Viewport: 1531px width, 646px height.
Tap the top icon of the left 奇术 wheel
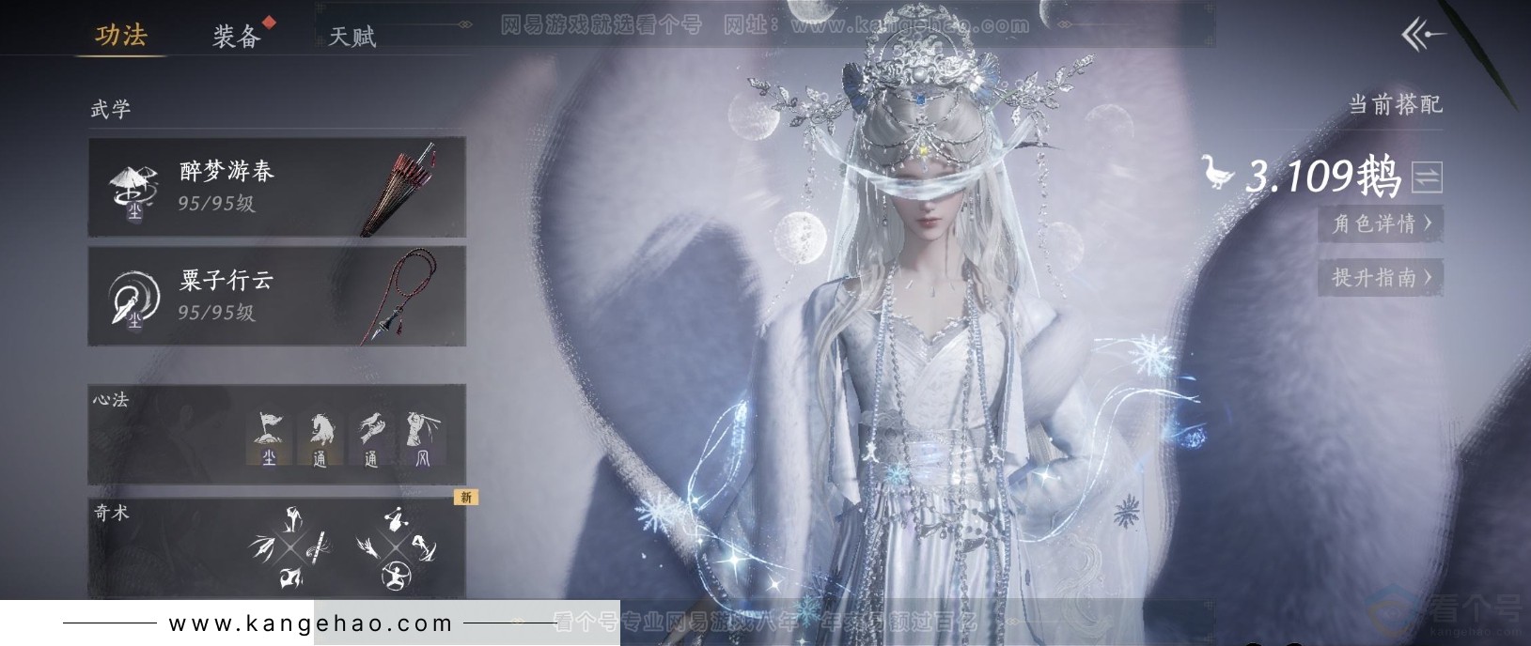291,518
